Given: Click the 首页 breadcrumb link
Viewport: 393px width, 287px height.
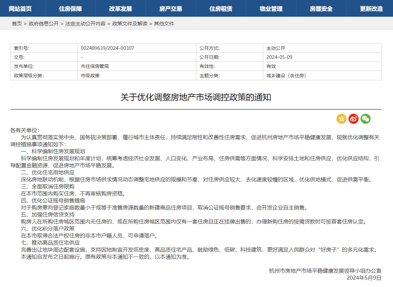Looking at the screenshot, I should click(17, 24).
